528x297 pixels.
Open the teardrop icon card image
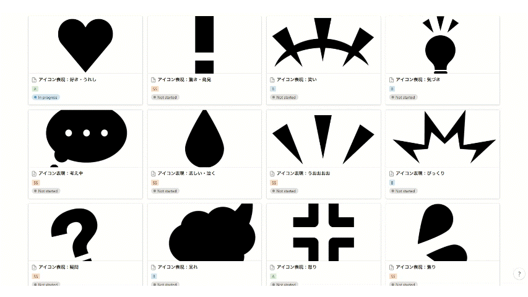click(204, 139)
